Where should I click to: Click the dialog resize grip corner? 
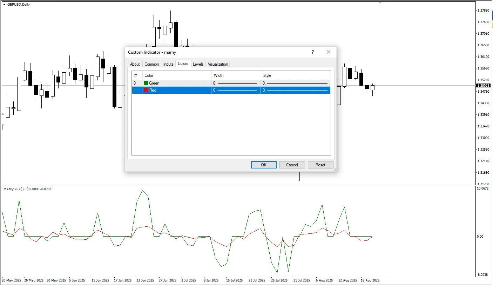point(335,170)
